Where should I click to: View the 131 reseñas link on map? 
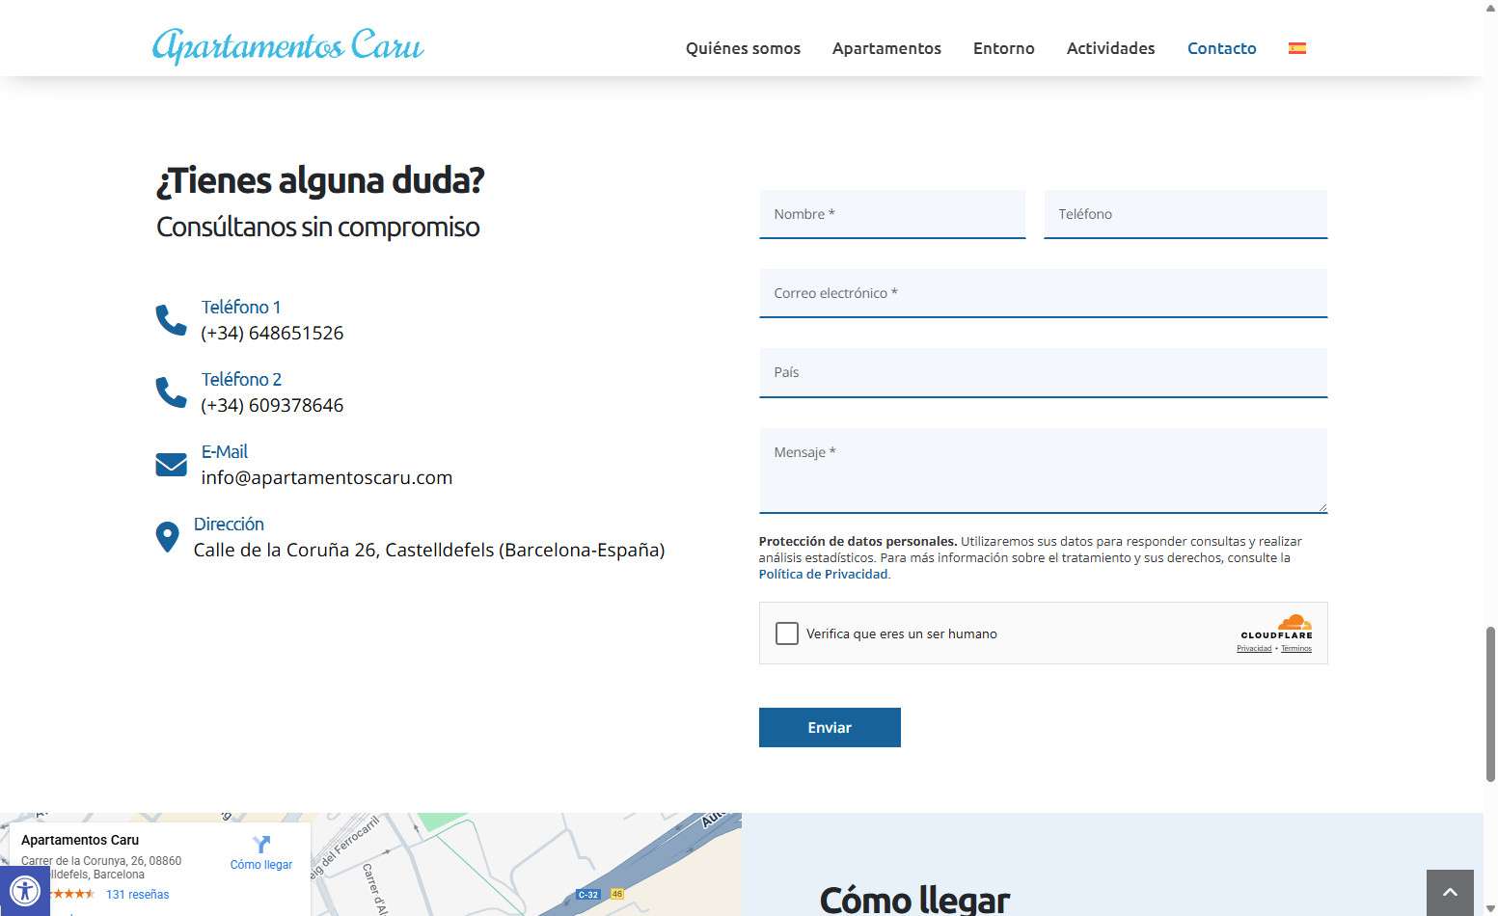point(137,895)
